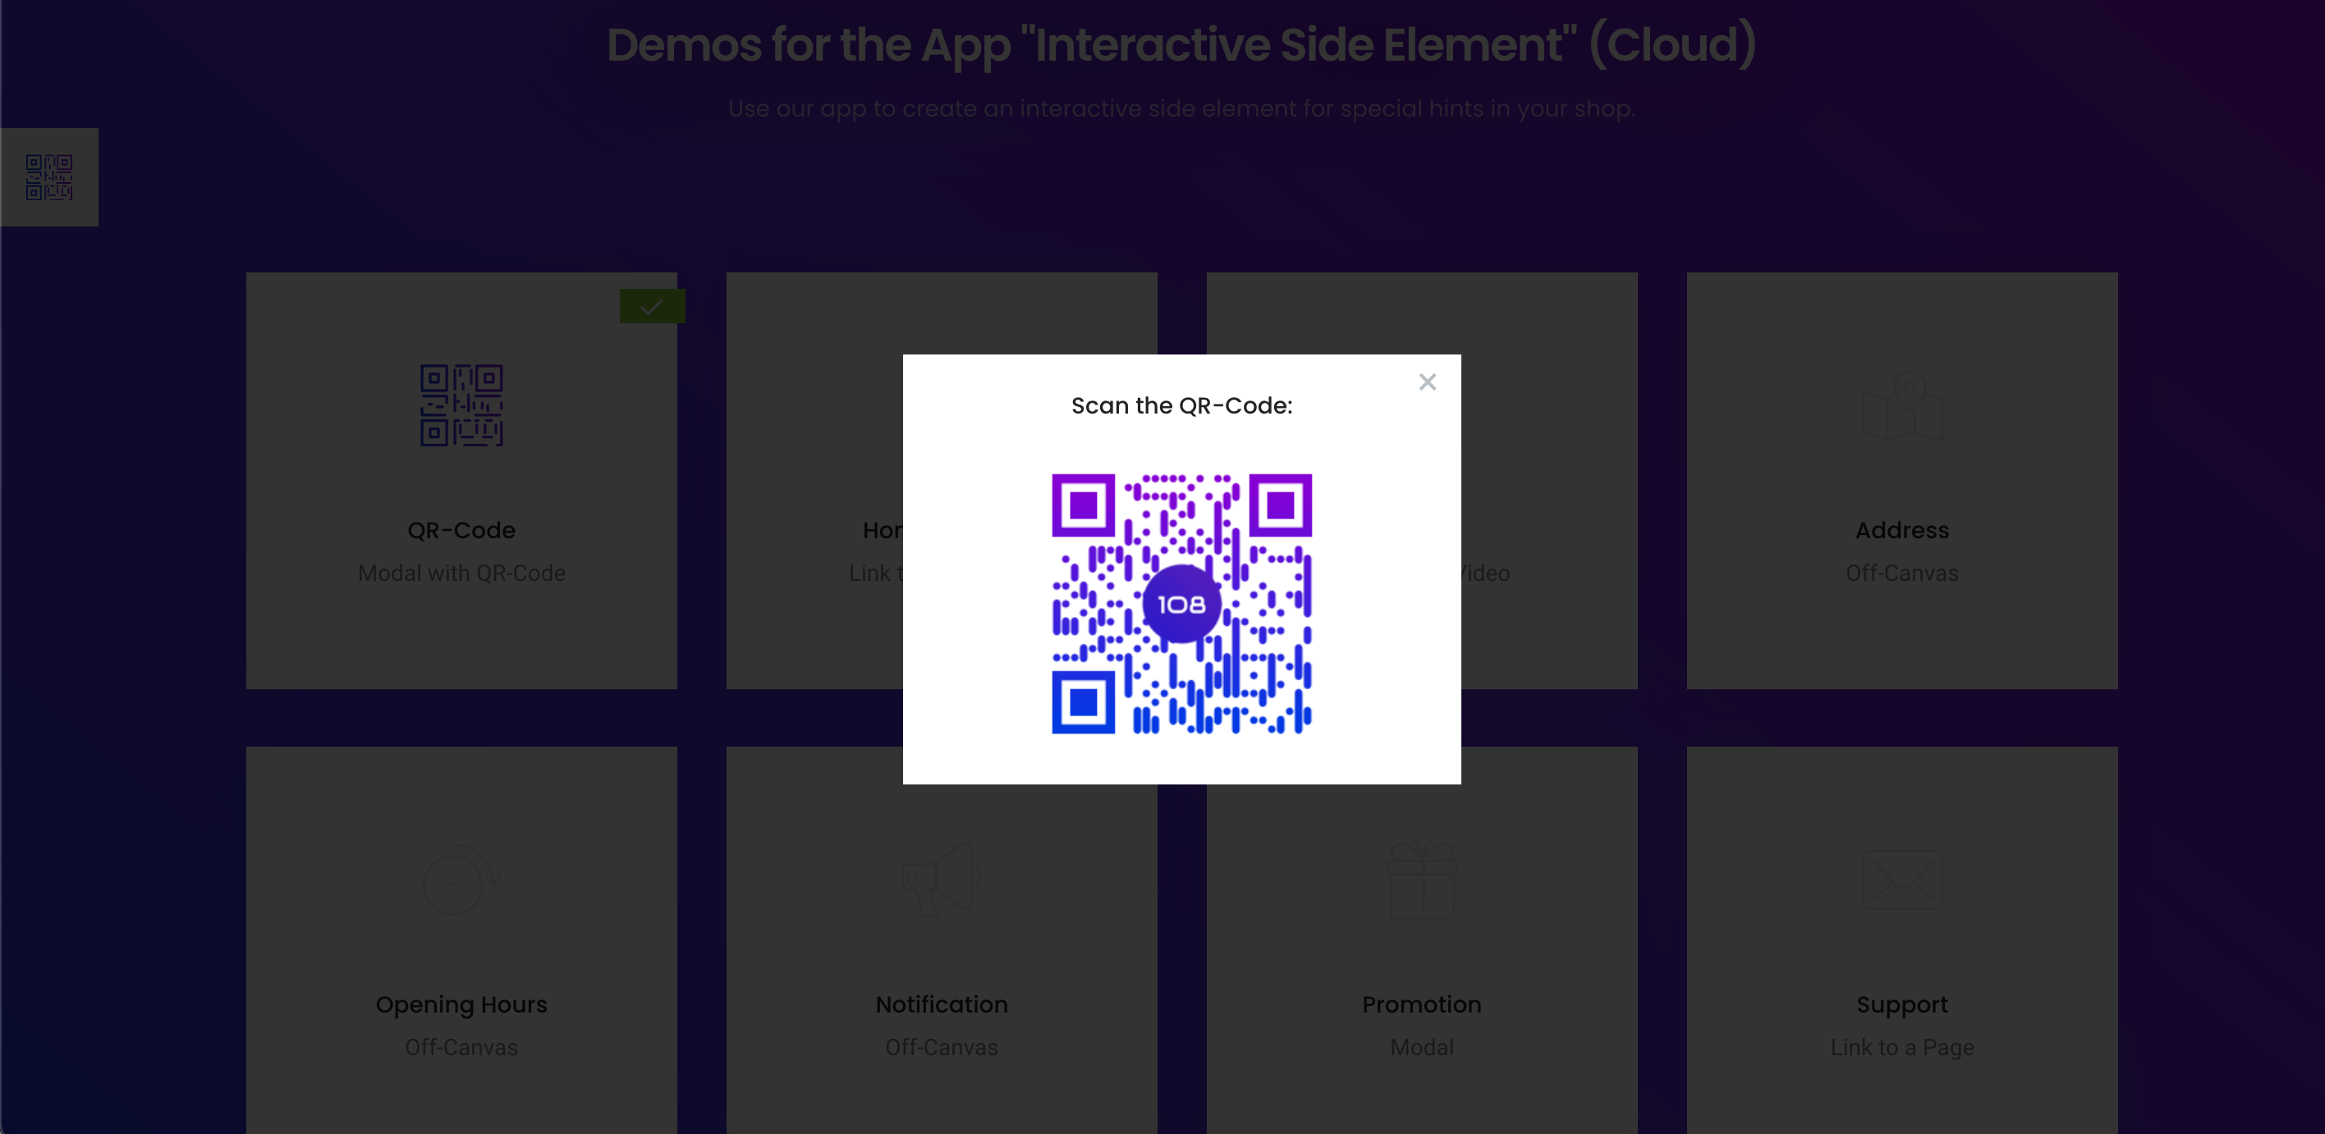Open the QR code side element tab
The image size is (2325, 1134).
tap(49, 176)
